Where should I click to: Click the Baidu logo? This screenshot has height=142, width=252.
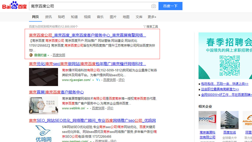click(14, 6)
